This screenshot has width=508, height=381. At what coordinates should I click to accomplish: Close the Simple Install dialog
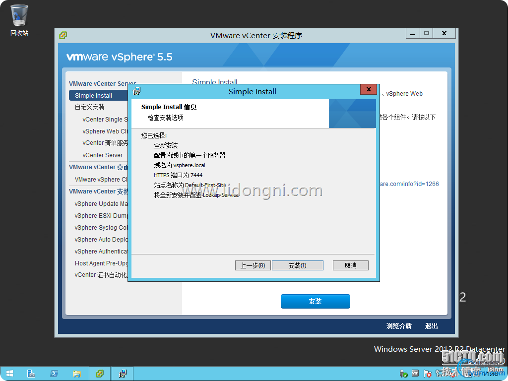pyautogui.click(x=369, y=89)
